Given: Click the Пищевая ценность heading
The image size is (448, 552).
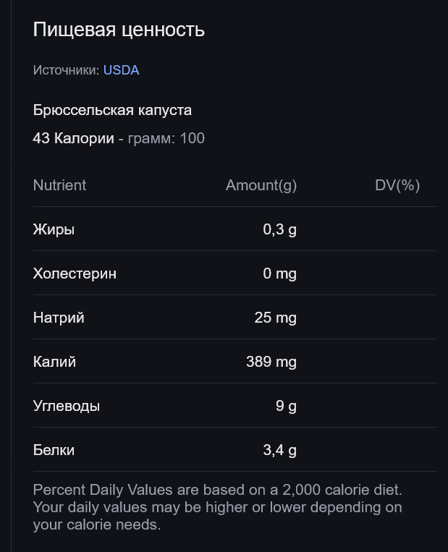Looking at the screenshot, I should pyautogui.click(x=119, y=29).
